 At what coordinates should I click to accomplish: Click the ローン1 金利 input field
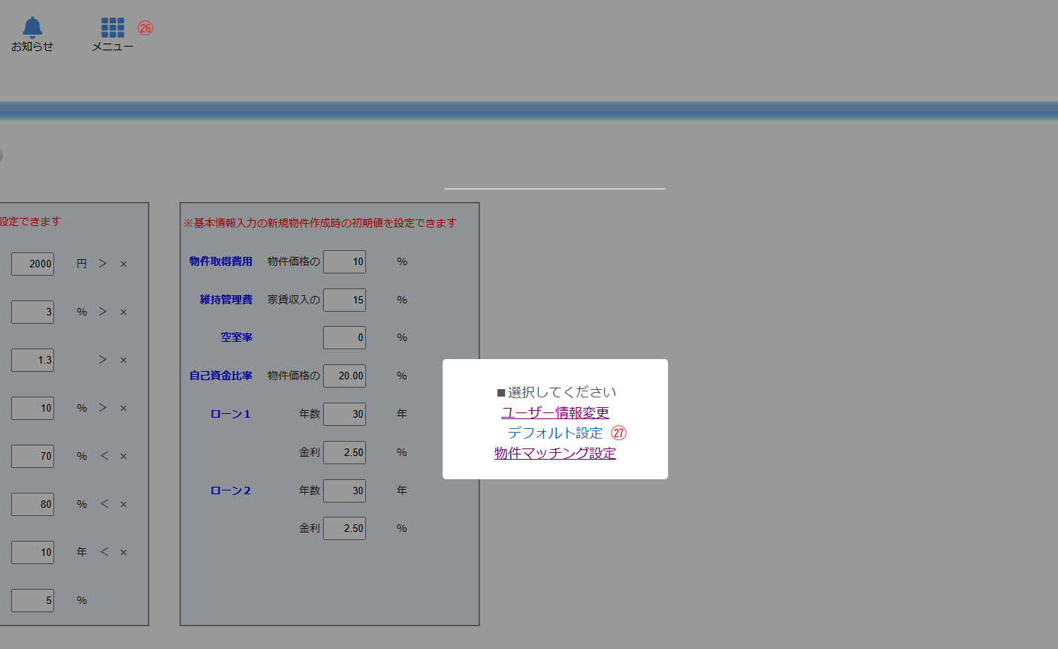tap(344, 452)
